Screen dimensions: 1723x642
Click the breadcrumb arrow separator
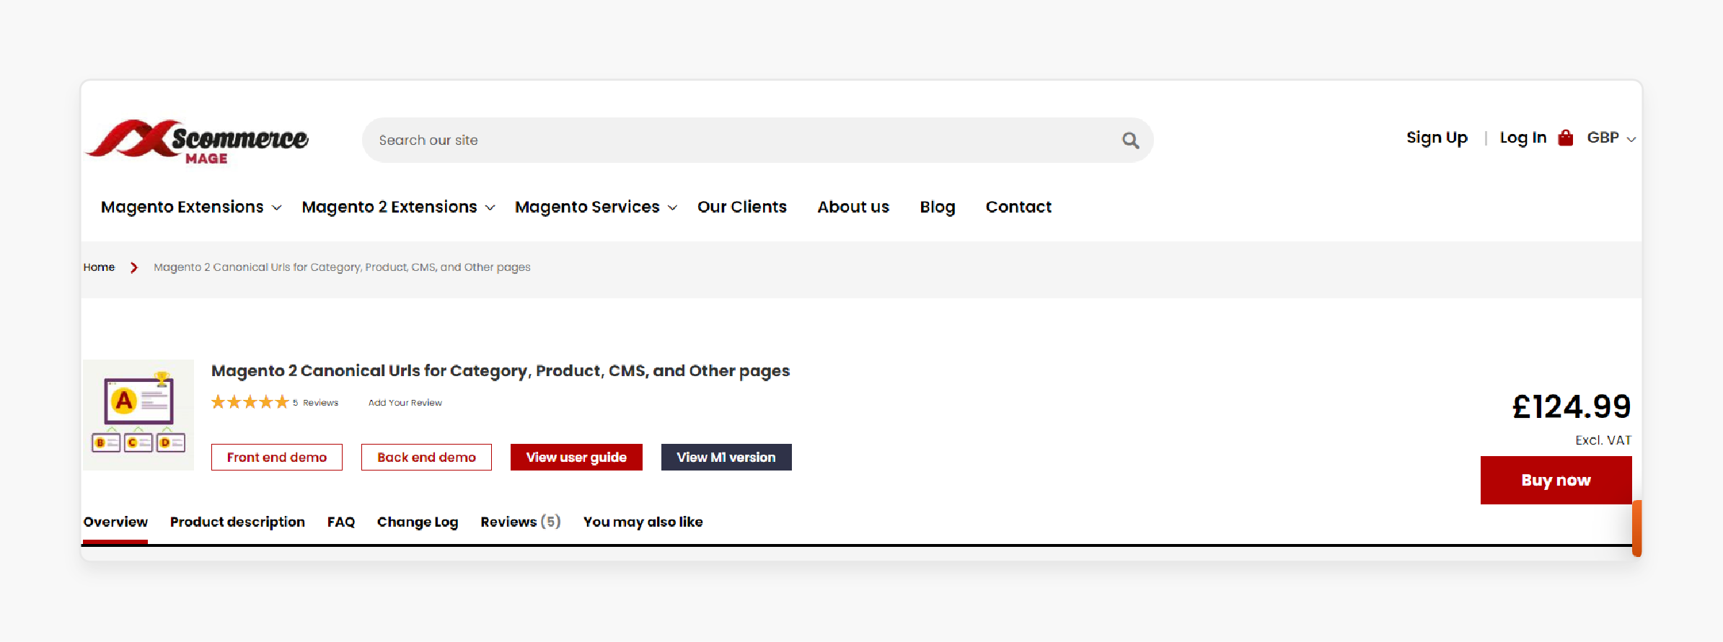[134, 267]
